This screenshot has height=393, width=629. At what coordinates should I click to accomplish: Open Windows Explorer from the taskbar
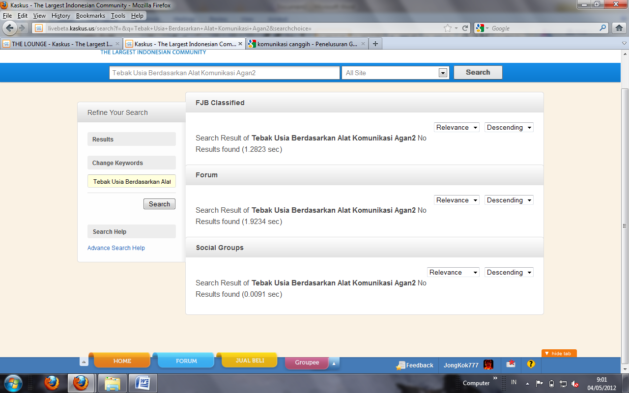click(x=113, y=383)
